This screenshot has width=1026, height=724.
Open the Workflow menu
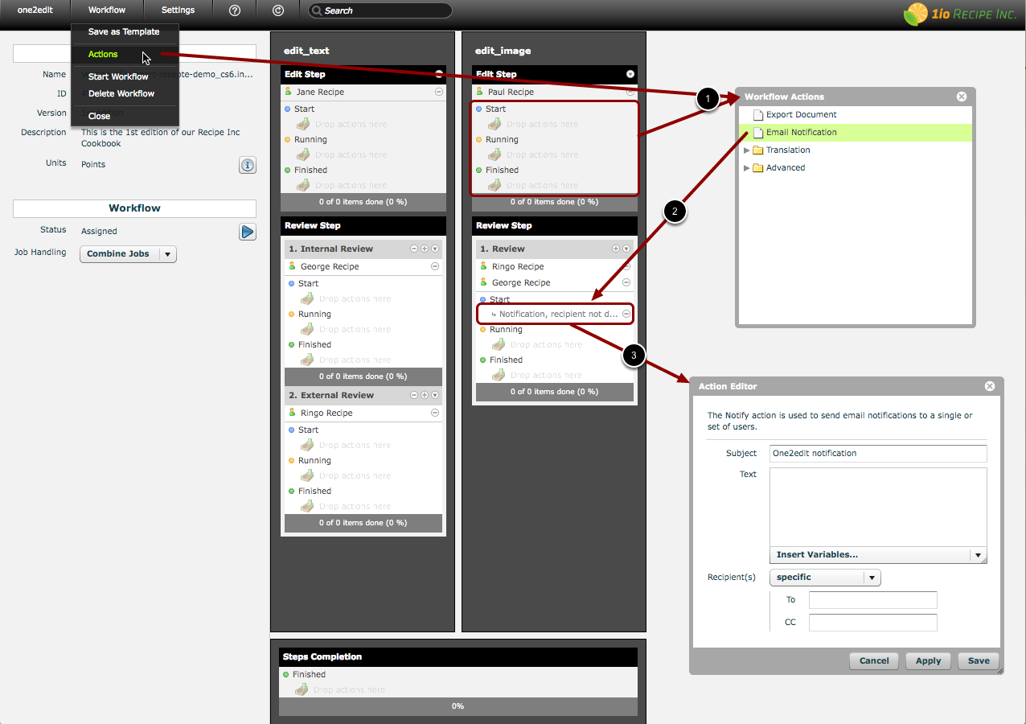click(107, 10)
